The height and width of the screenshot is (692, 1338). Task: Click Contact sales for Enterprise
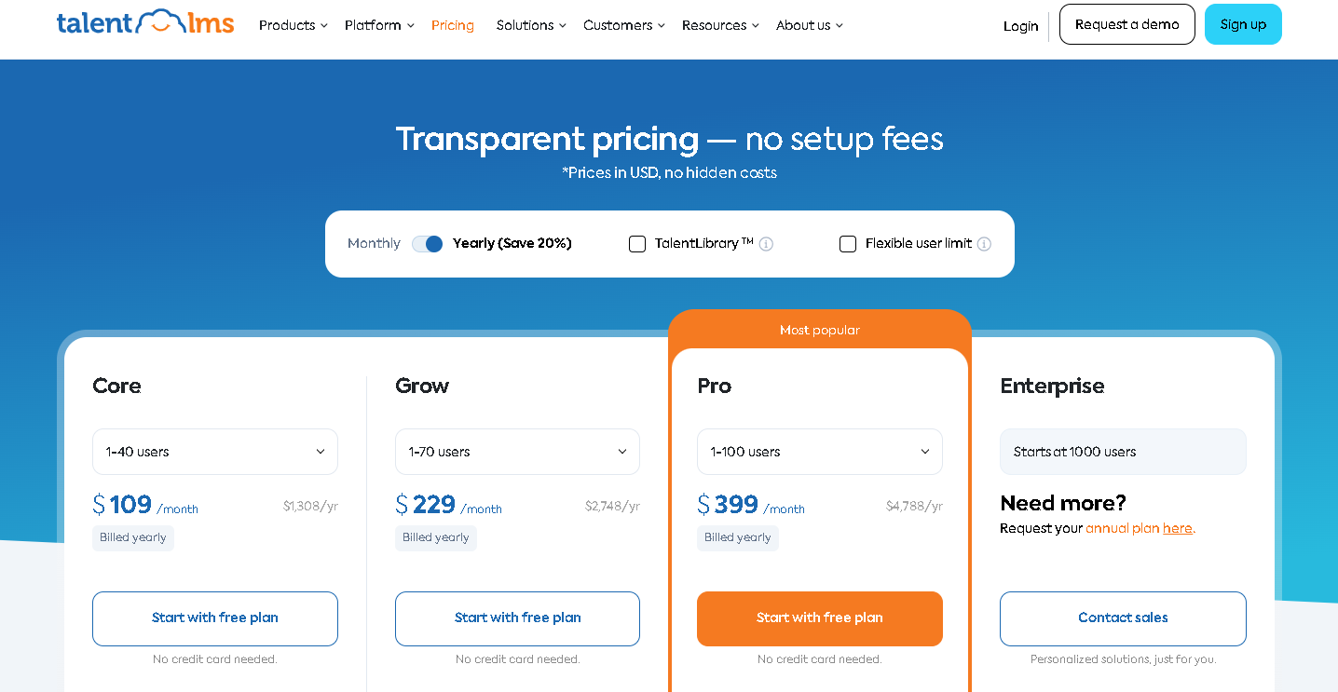tap(1123, 618)
